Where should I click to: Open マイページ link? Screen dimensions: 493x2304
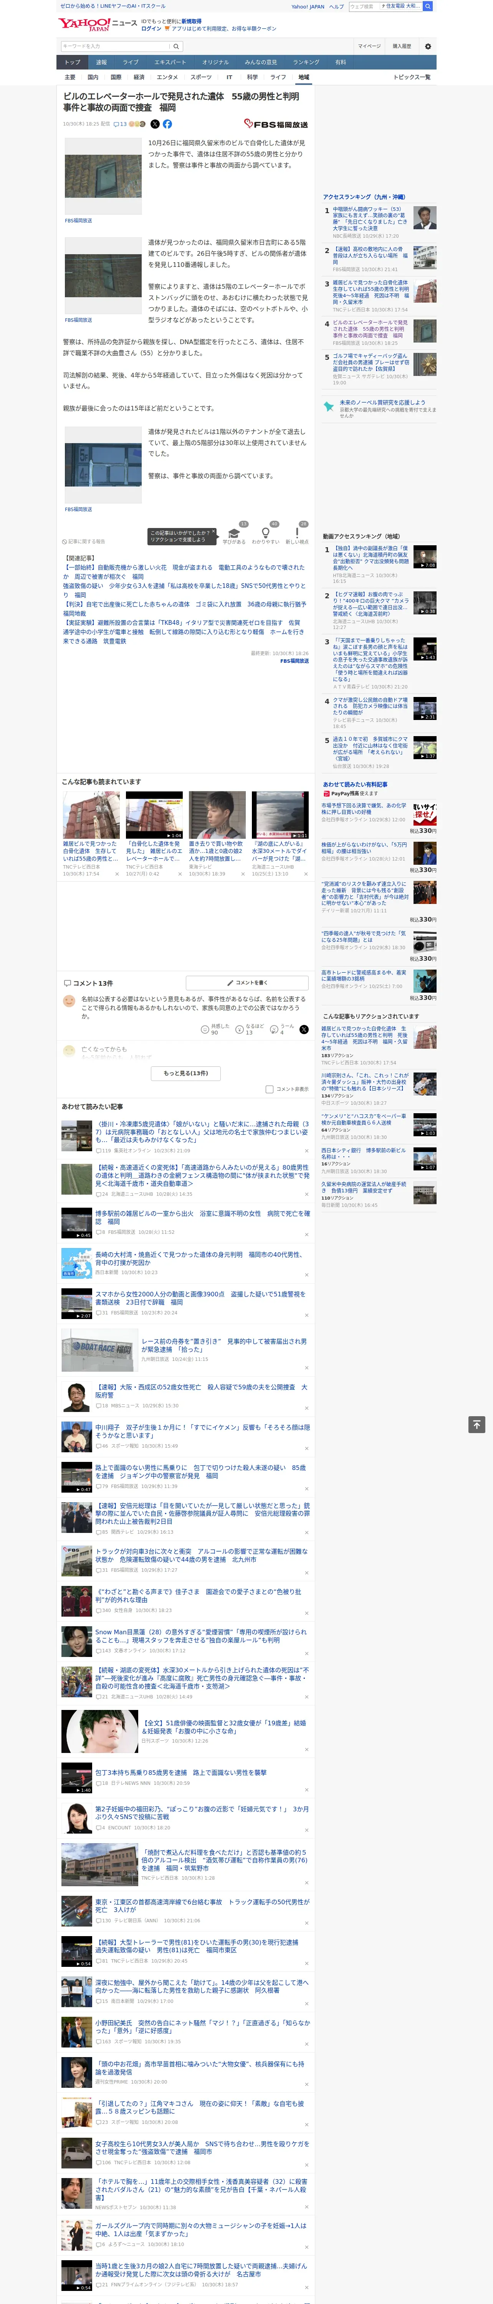(x=369, y=46)
